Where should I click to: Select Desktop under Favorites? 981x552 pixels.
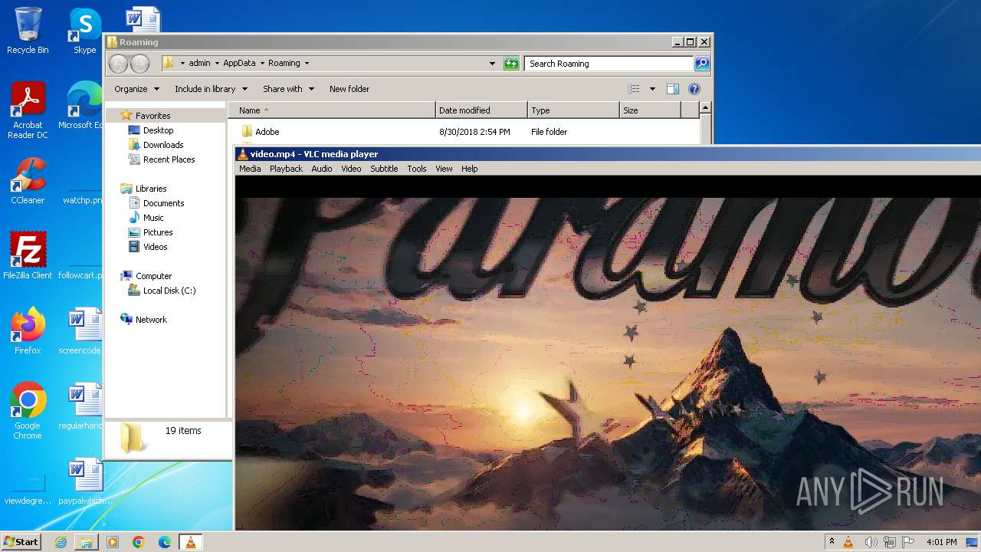point(158,130)
